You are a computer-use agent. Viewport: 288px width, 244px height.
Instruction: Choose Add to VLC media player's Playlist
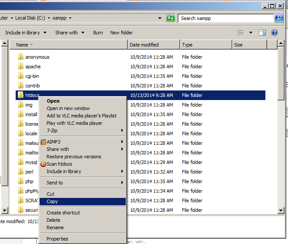(83, 116)
